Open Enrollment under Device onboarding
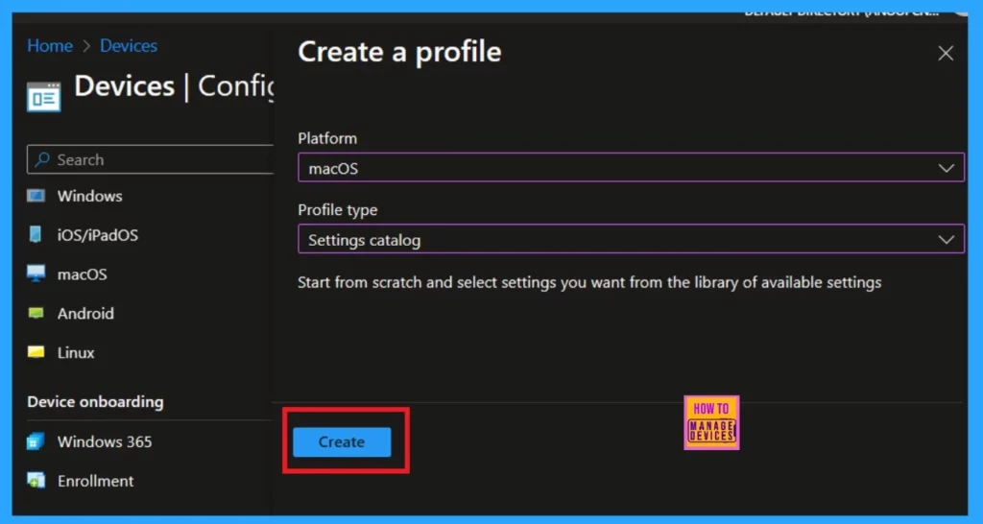 [95, 481]
